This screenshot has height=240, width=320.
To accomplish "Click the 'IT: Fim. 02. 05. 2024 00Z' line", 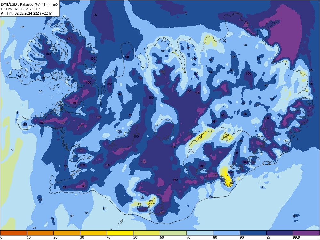I will pos(20,9).
